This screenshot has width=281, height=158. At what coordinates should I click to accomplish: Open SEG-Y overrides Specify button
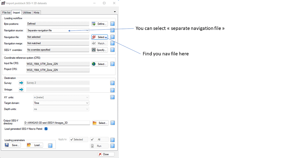tap(99, 50)
